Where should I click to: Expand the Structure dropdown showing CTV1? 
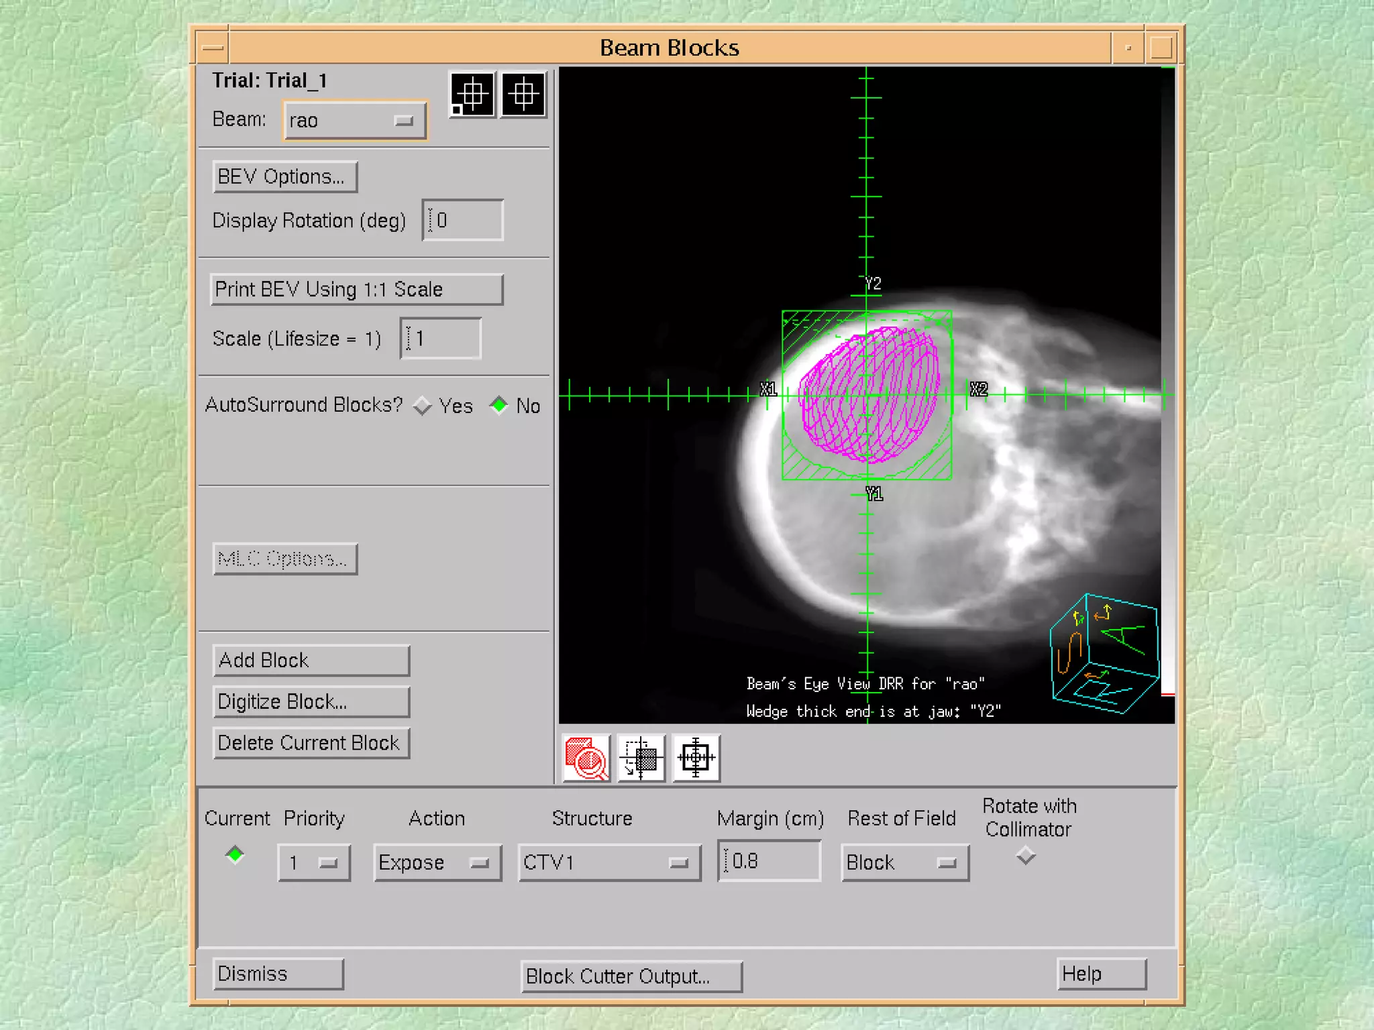609,862
